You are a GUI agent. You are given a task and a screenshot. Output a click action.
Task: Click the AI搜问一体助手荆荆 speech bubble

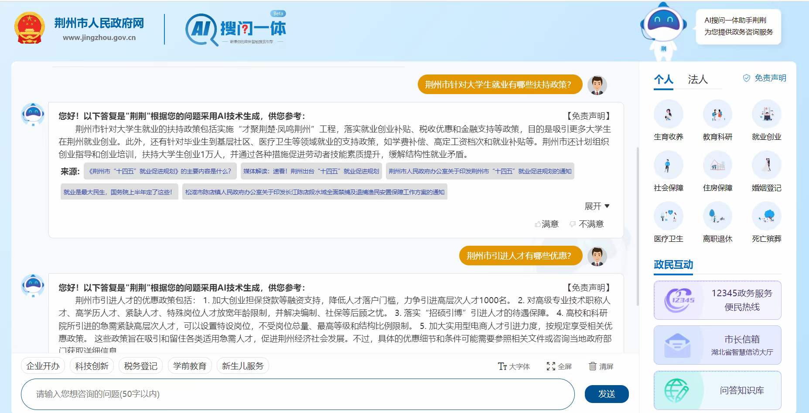pyautogui.click(x=738, y=26)
